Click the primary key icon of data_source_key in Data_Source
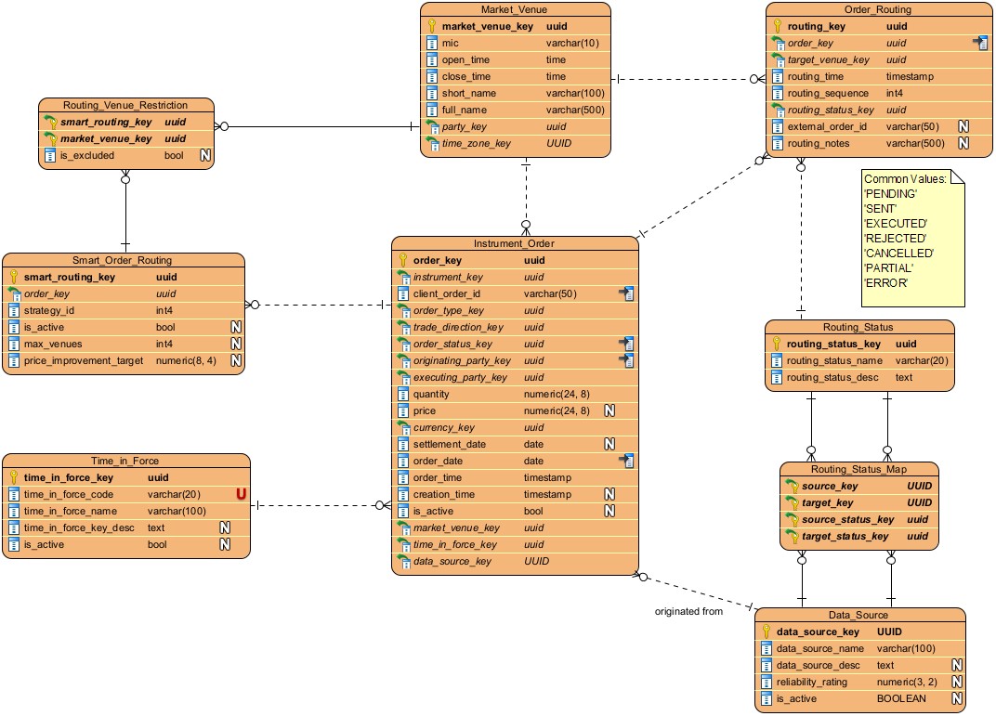This screenshot has height=716, width=996. click(767, 631)
